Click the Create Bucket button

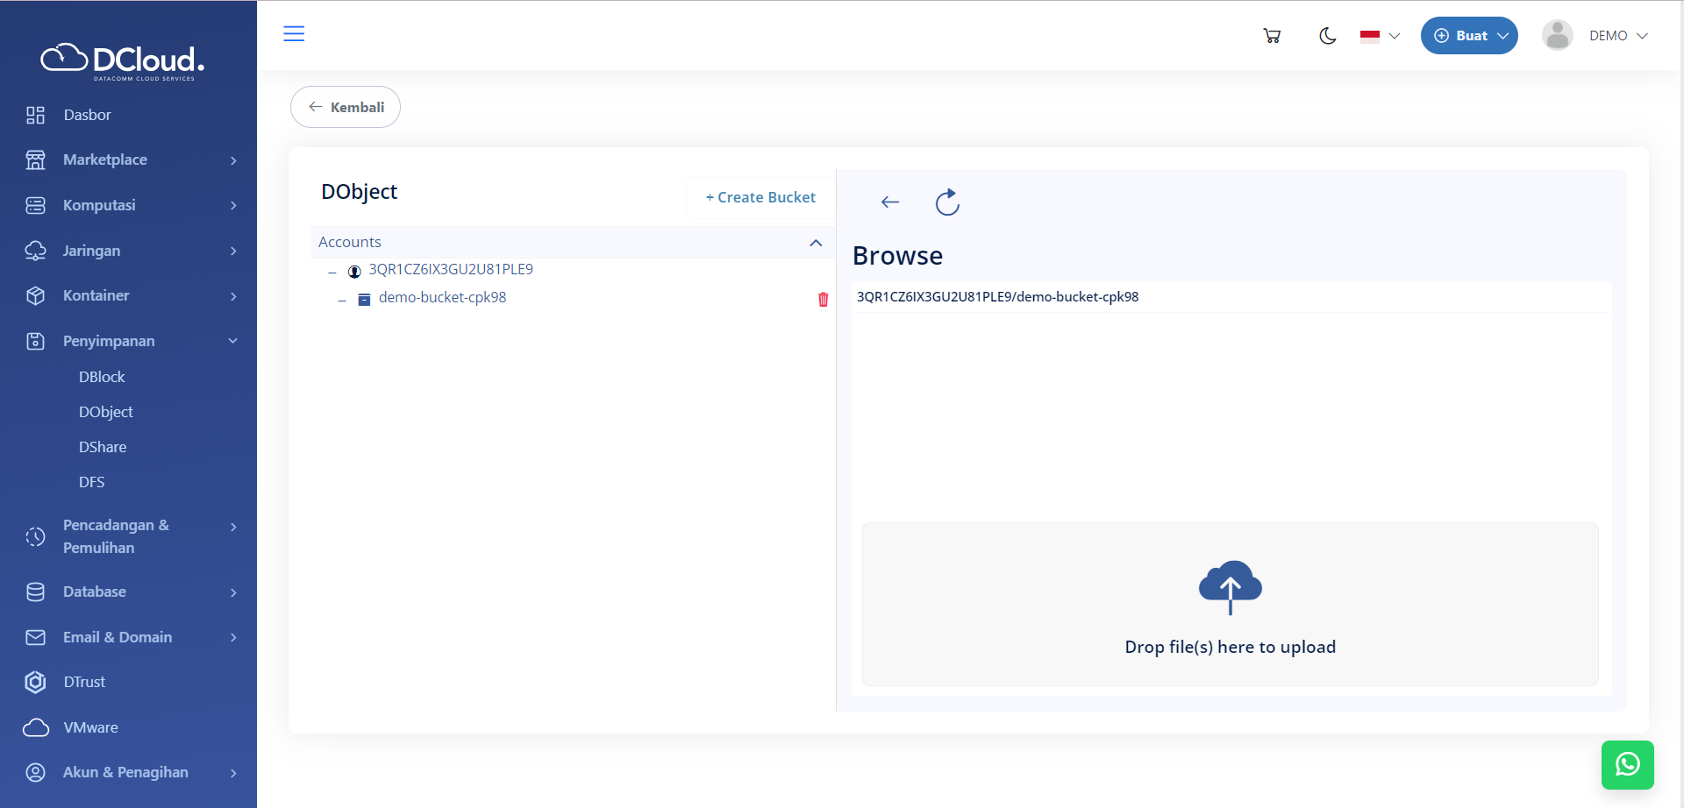coord(760,197)
